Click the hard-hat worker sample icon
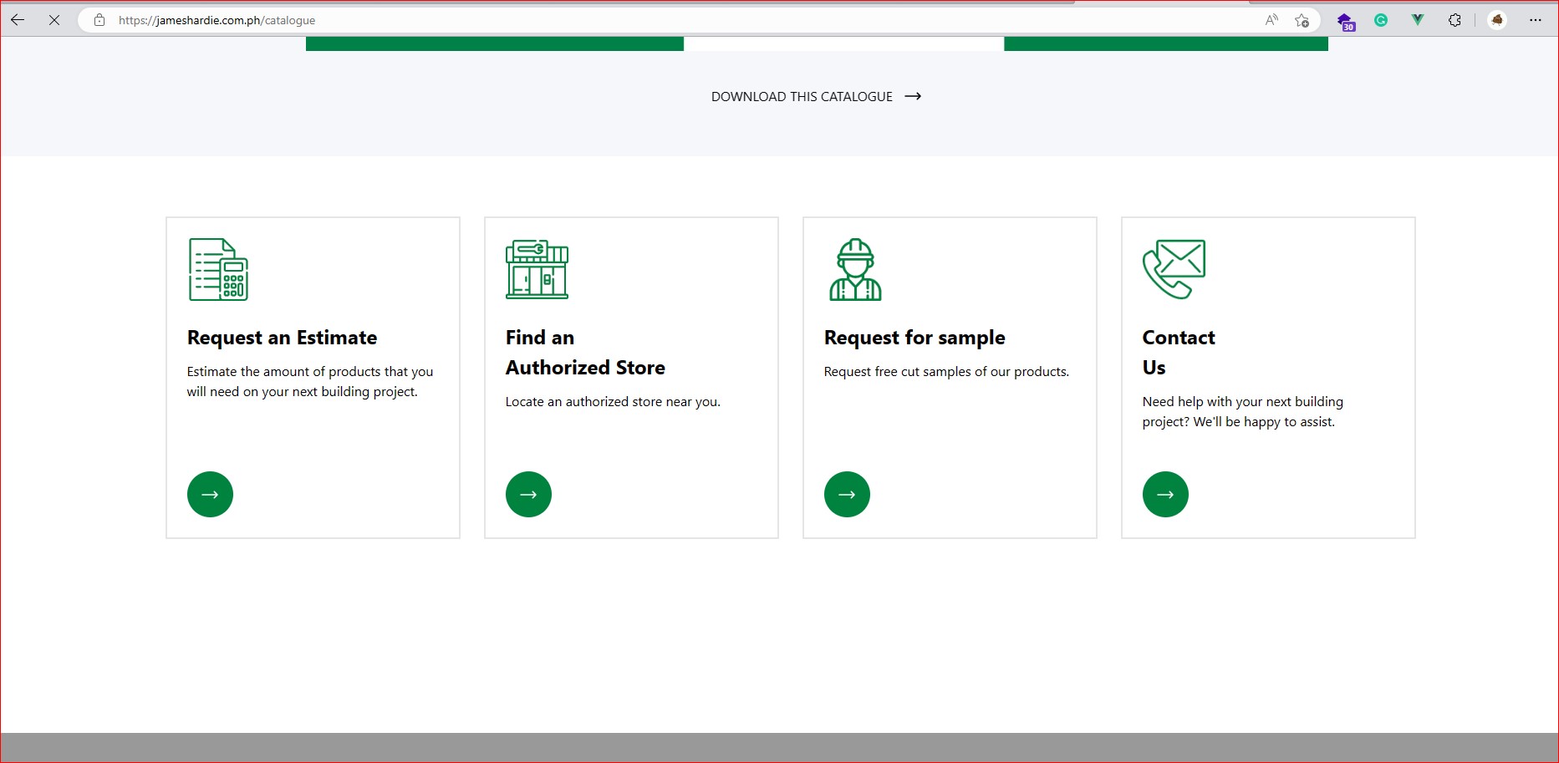1559x763 pixels. click(x=855, y=269)
